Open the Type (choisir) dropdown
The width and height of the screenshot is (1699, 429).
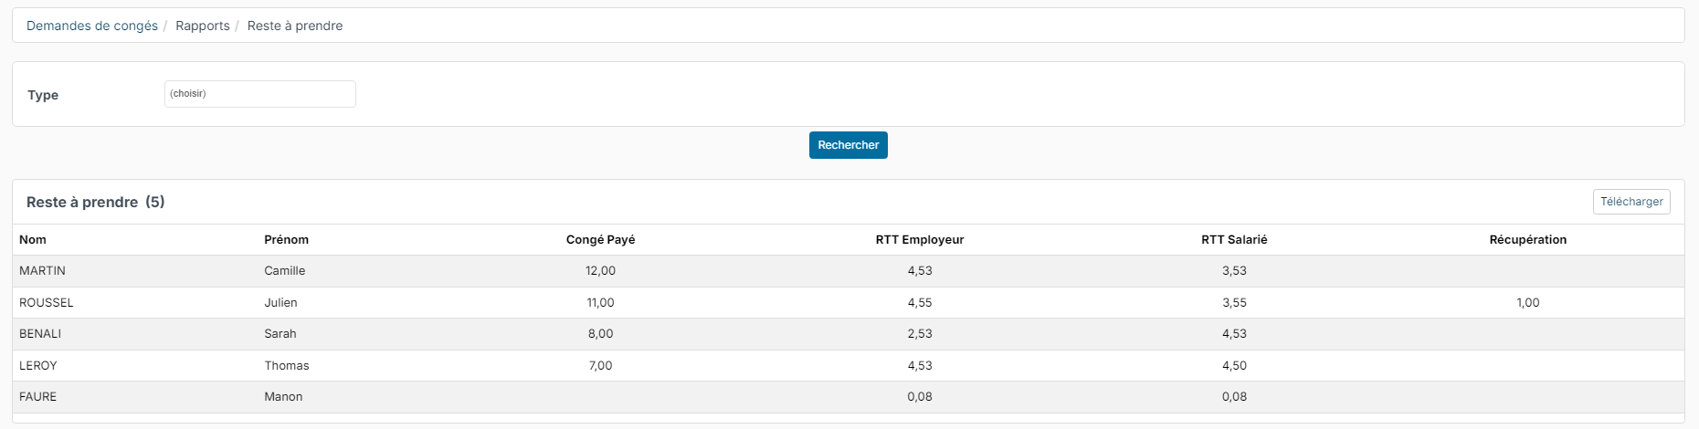coord(260,94)
